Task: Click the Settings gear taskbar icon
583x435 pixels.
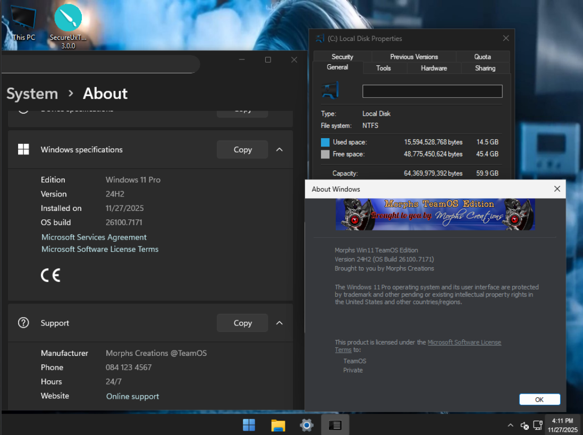Action: click(x=307, y=425)
